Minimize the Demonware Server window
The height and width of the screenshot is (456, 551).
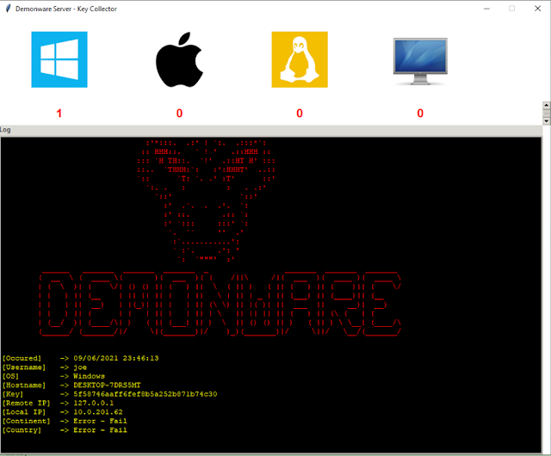tap(486, 9)
